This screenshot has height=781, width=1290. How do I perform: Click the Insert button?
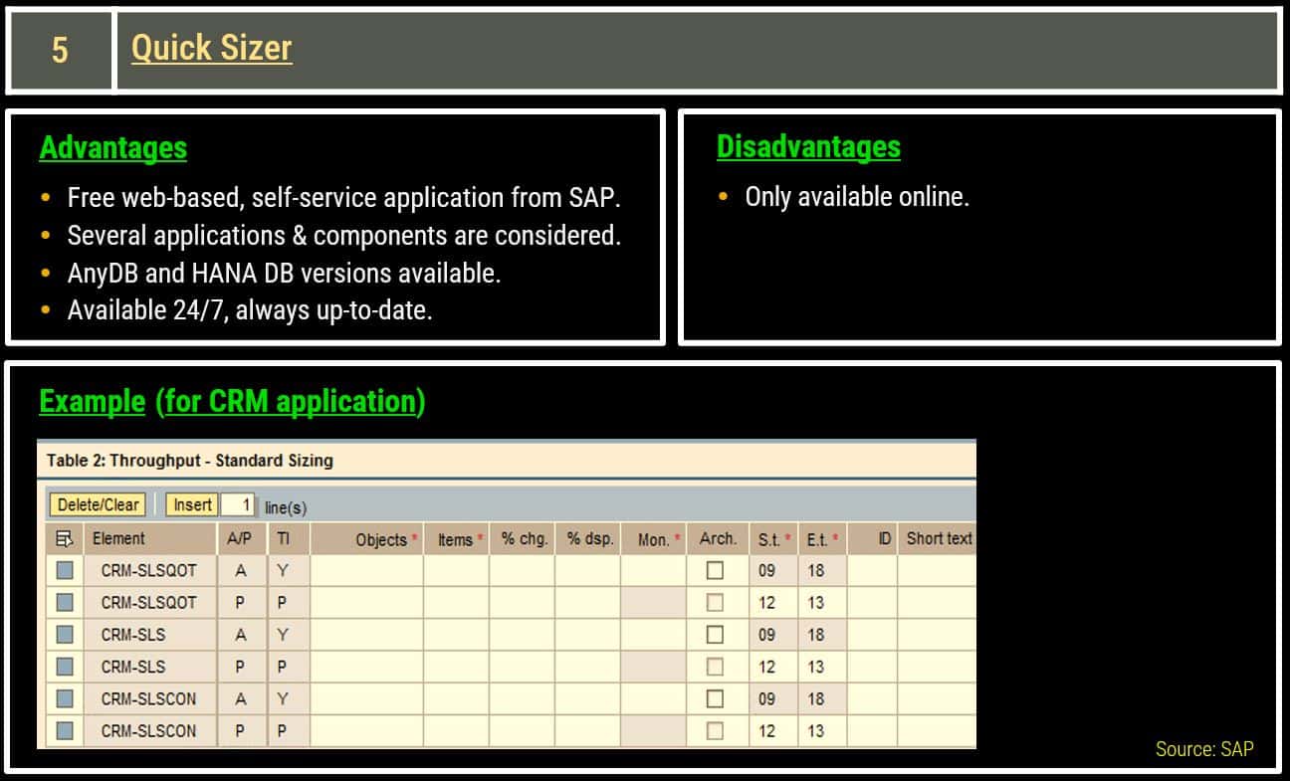pyautogui.click(x=192, y=504)
